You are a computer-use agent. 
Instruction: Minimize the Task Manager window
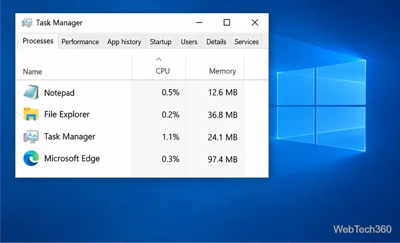click(x=199, y=23)
